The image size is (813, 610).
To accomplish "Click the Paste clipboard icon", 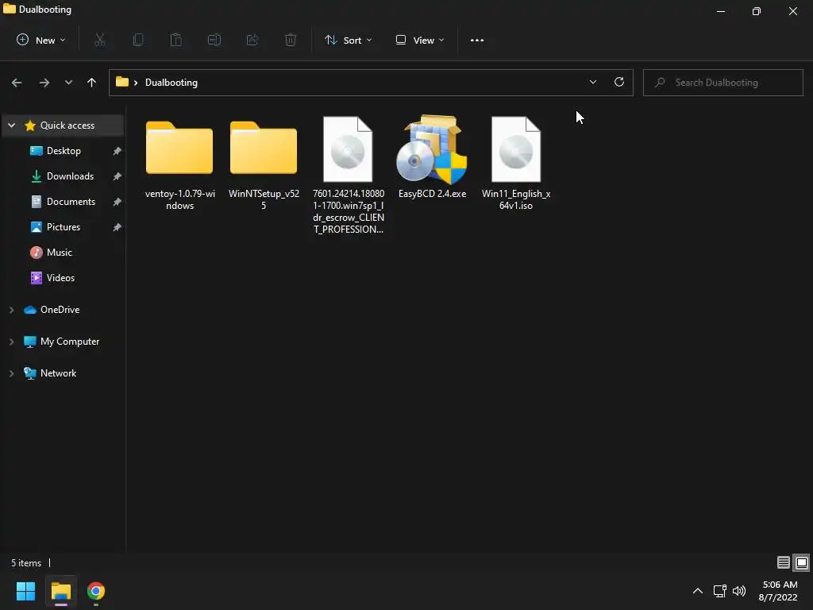I will [175, 40].
